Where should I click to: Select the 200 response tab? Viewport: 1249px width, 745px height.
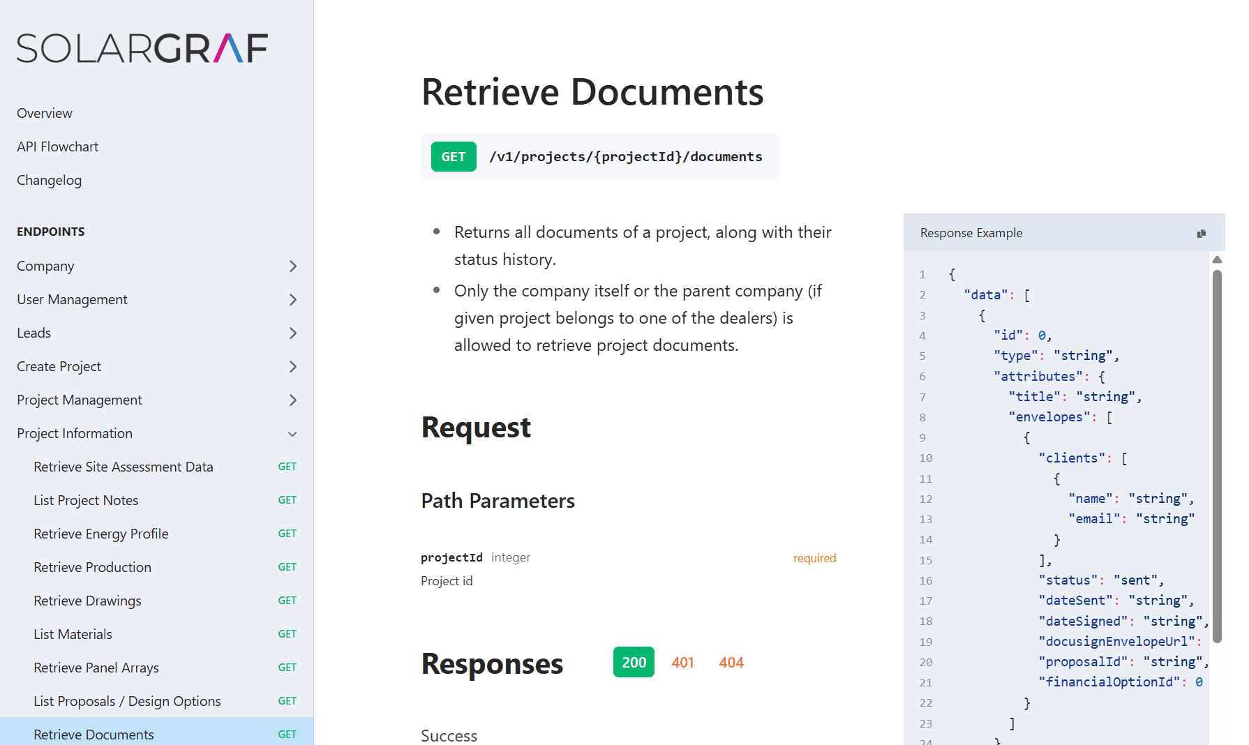click(634, 662)
